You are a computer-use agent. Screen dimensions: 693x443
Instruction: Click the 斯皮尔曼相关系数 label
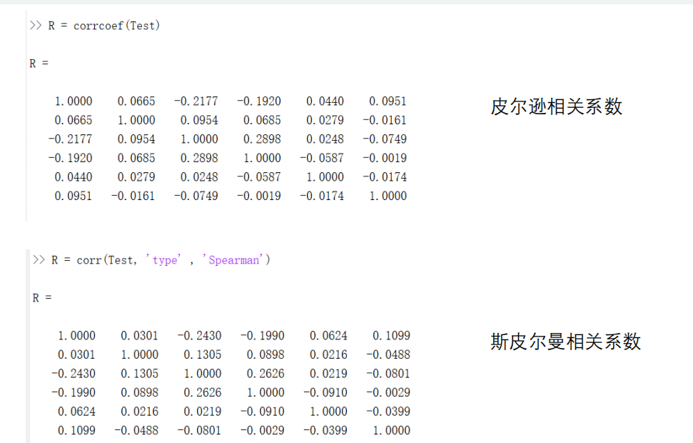point(566,342)
